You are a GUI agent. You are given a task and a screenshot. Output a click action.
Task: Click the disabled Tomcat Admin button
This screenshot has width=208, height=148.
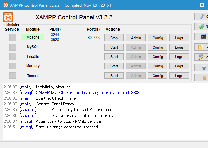[x=136, y=76]
